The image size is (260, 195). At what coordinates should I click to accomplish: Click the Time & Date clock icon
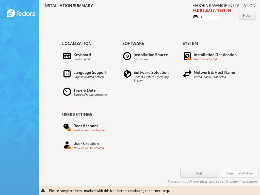tap(67, 92)
